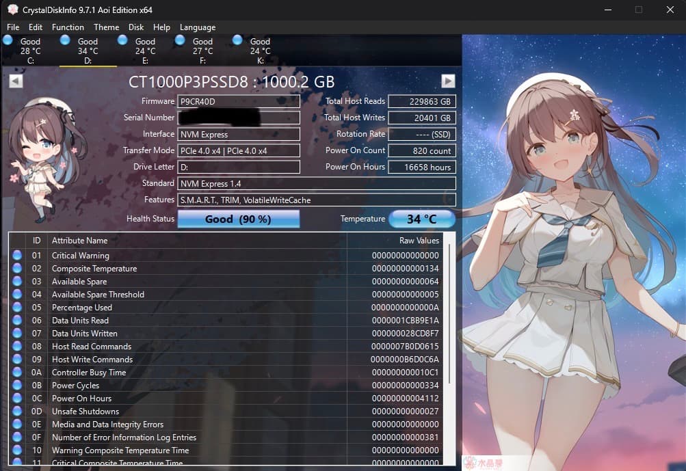Open the Help menu
686x471 pixels.
161,27
